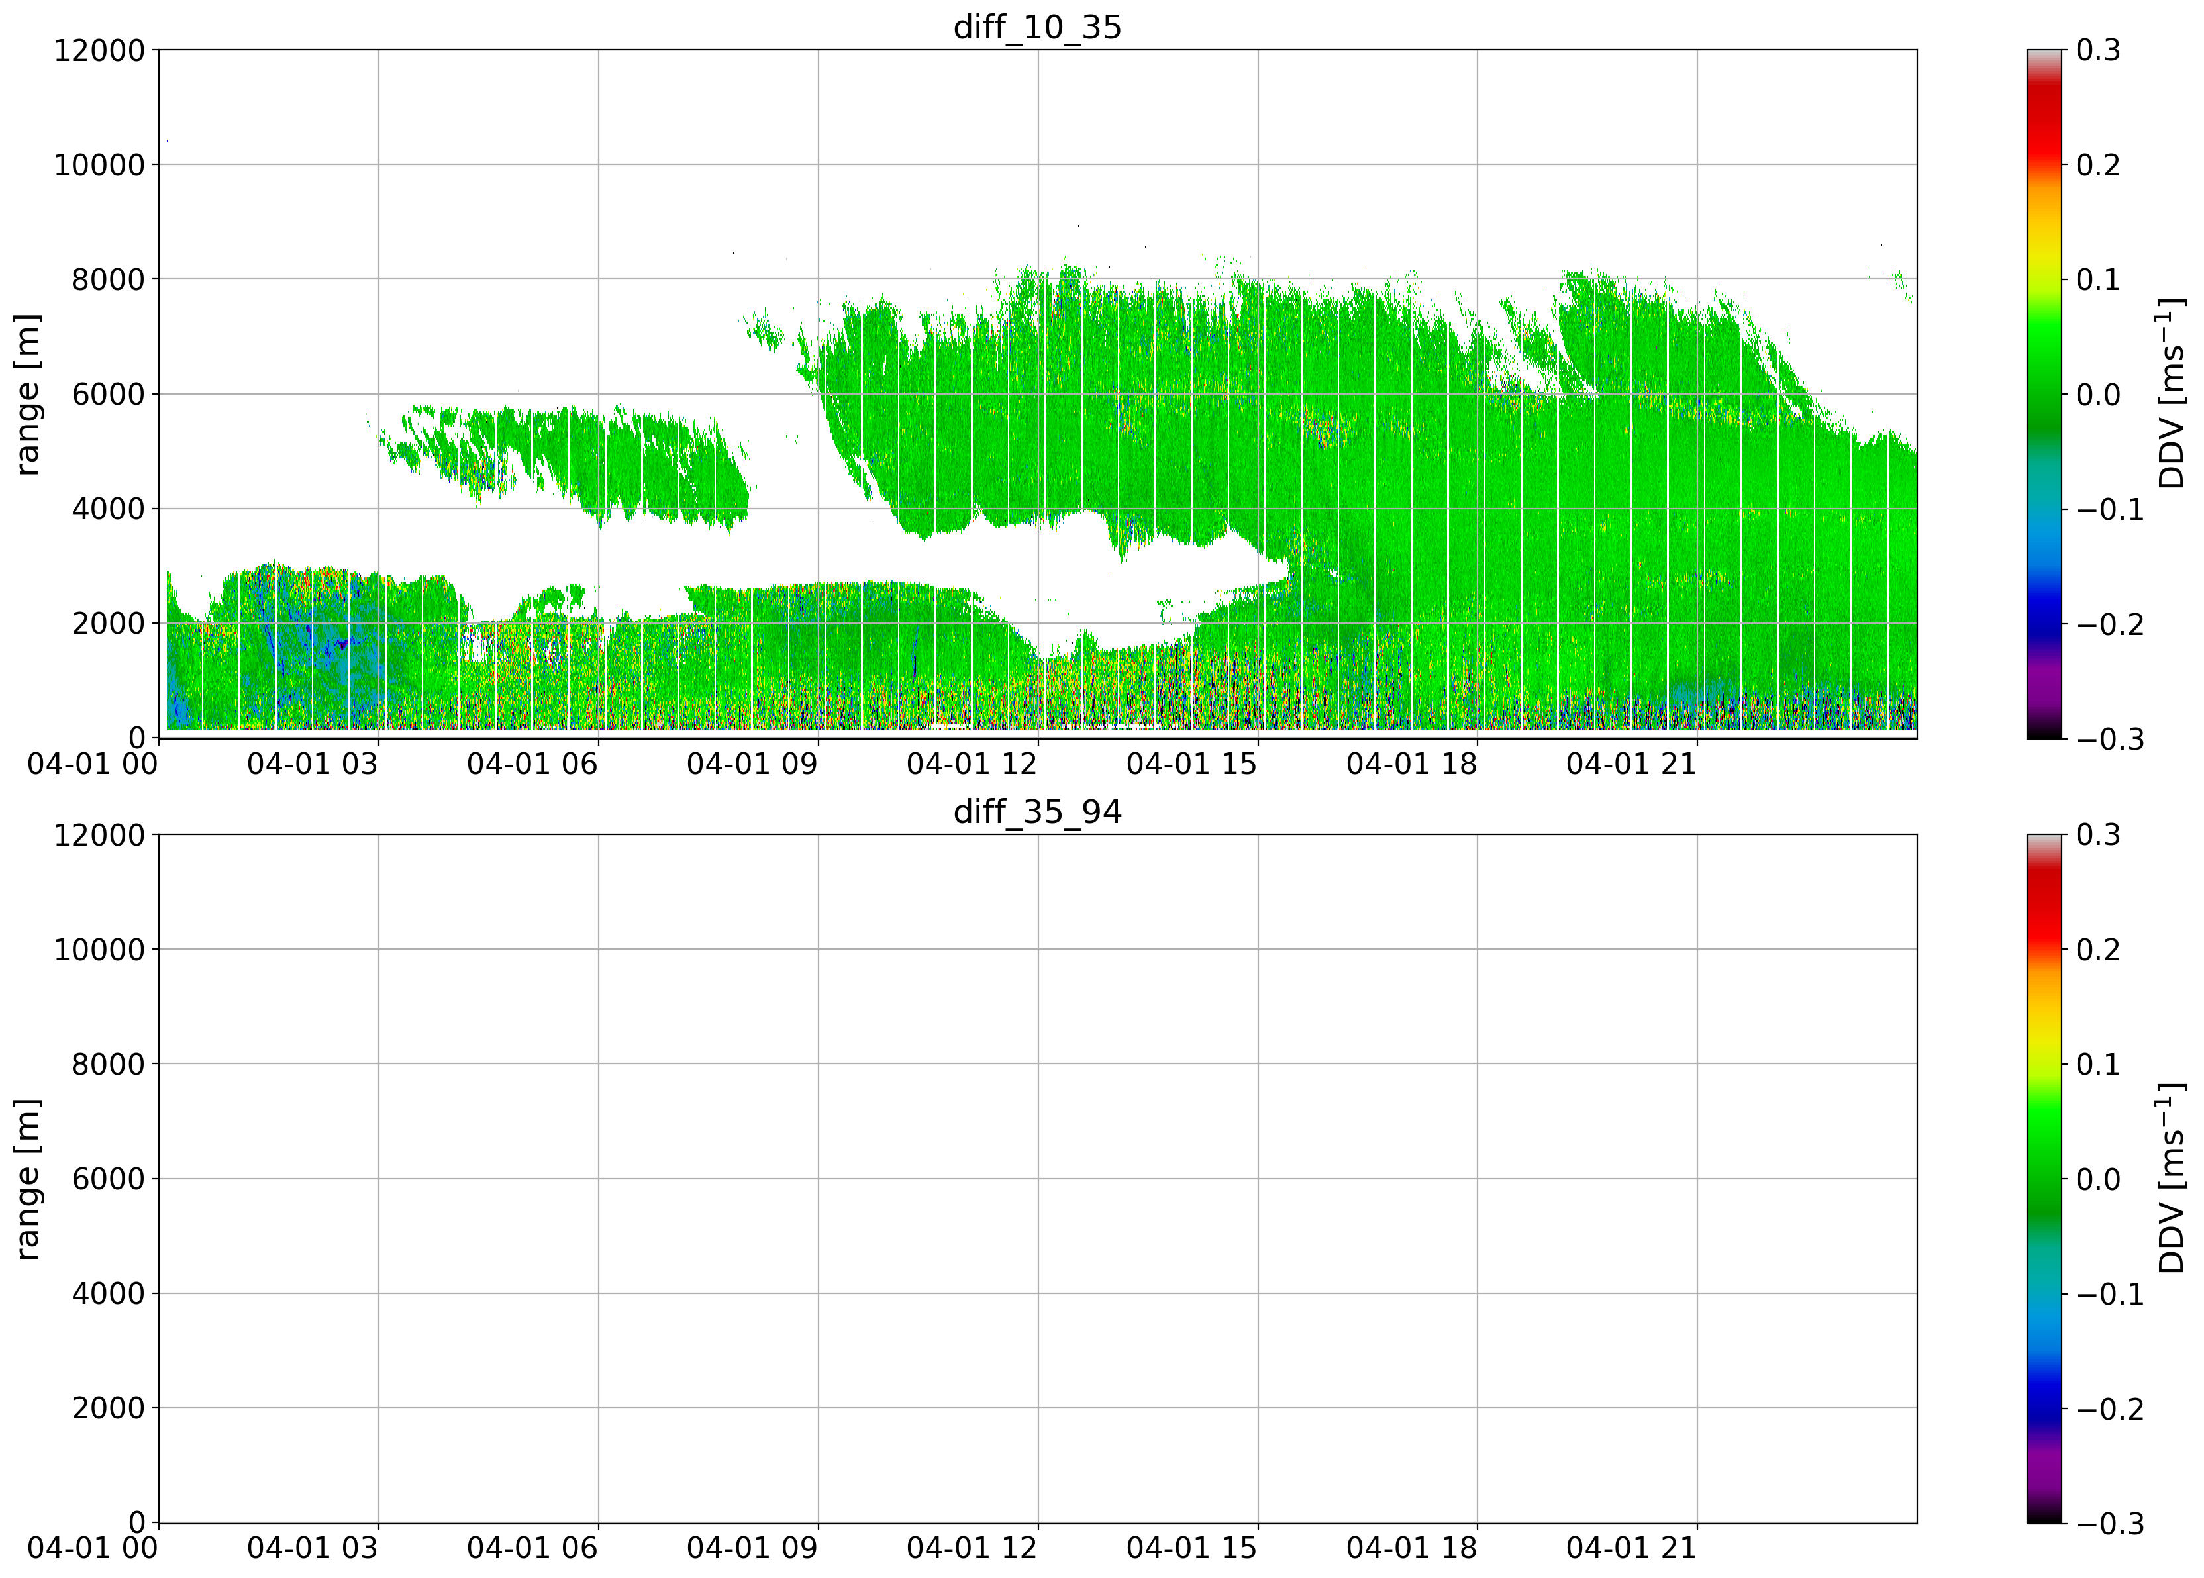The width and height of the screenshot is (2204, 1578).
Task: Click the −0.2 tick on upper colorbar
Action: pos(2110,624)
